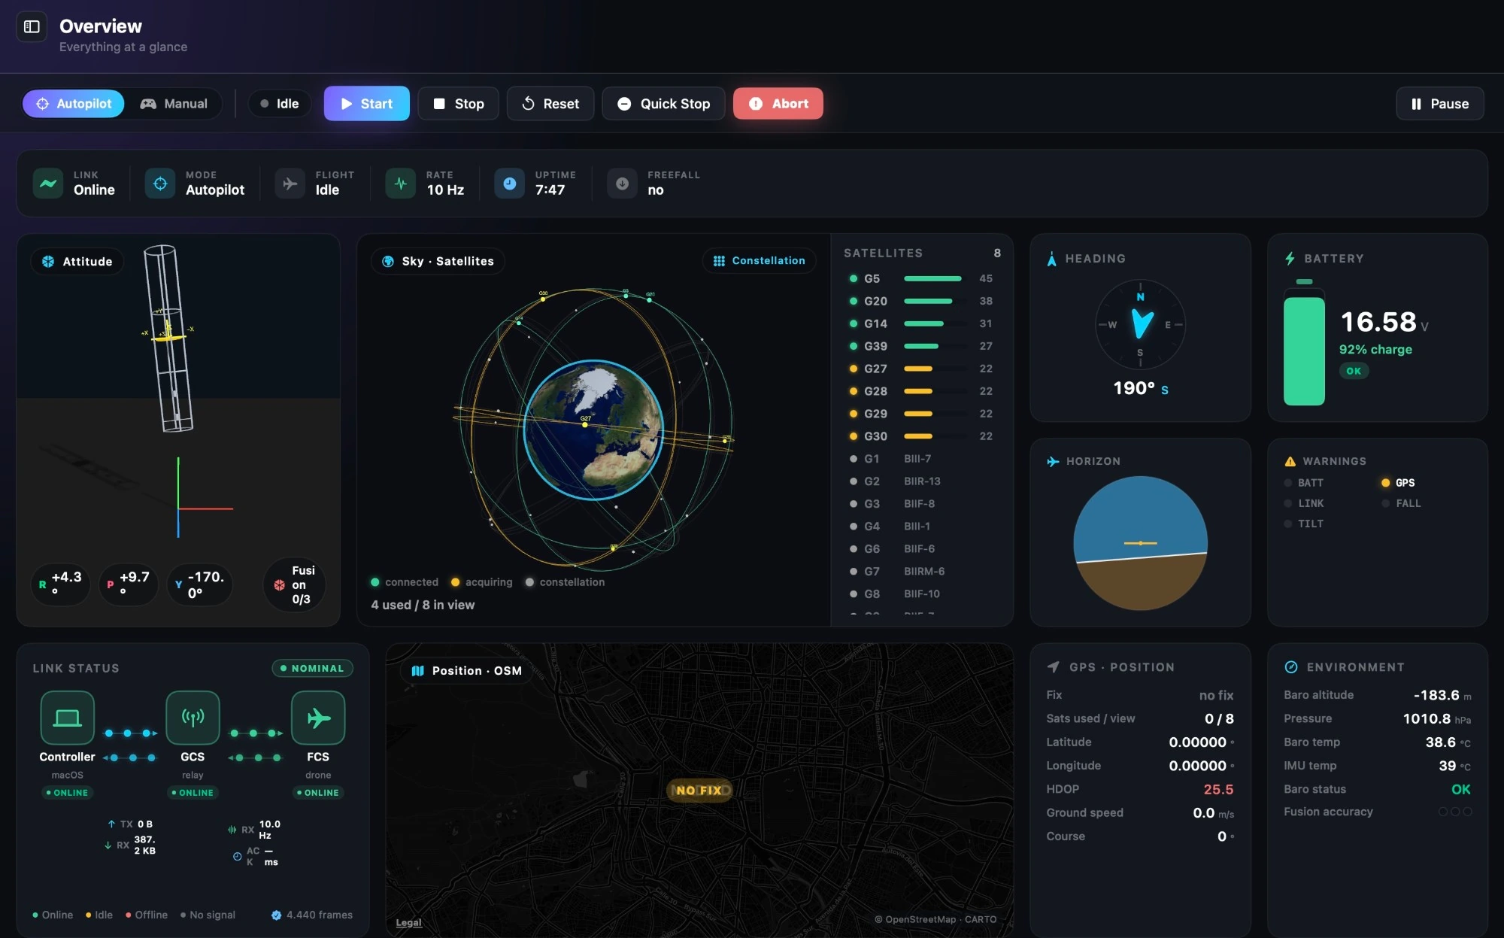Click the FCS drone airplane icon
This screenshot has height=938, width=1504.
(x=318, y=718)
